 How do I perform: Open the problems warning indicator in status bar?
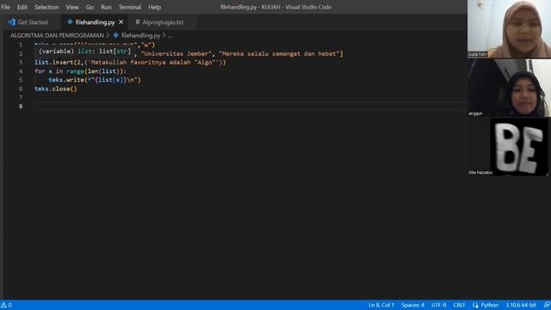coord(6,305)
